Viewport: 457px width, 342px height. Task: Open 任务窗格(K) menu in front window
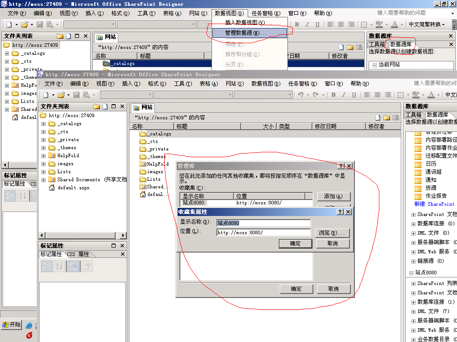pyautogui.click(x=303, y=84)
